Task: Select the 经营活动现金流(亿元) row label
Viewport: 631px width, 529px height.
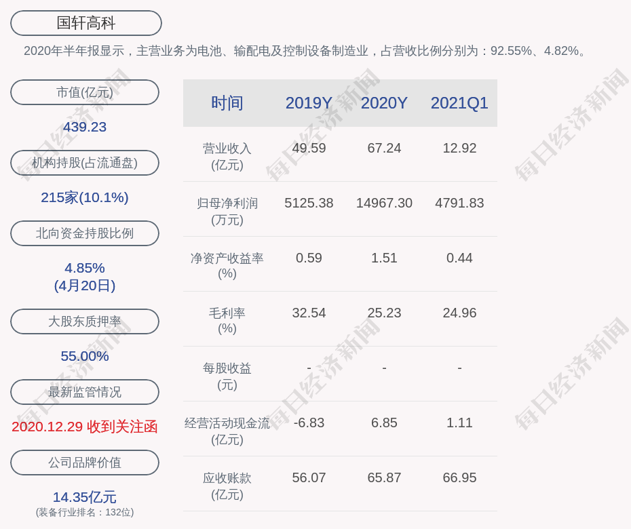Action: pyautogui.click(x=227, y=431)
